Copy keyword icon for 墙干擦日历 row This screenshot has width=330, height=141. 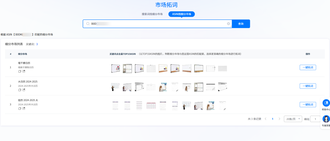point(20,71)
